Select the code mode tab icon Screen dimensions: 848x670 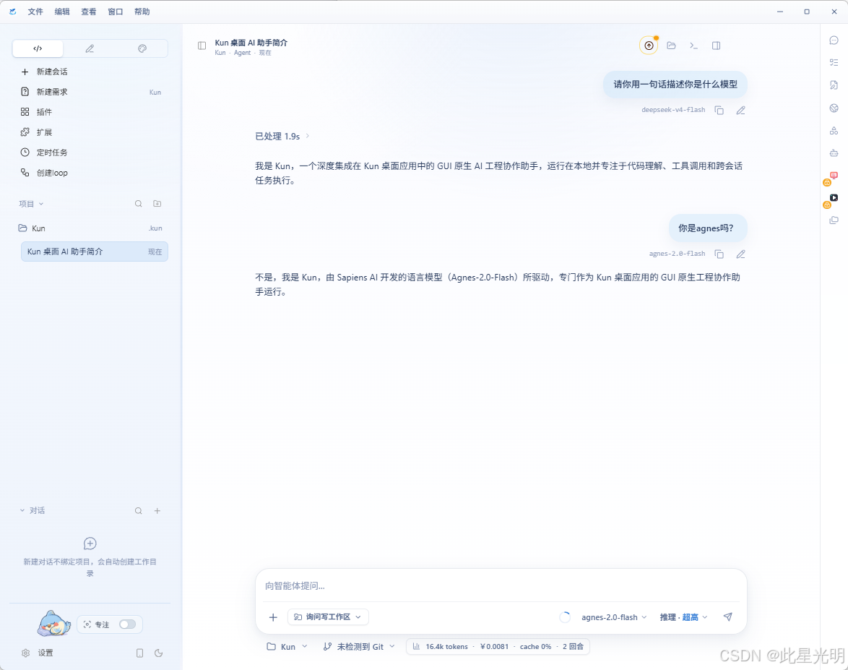[x=38, y=48]
